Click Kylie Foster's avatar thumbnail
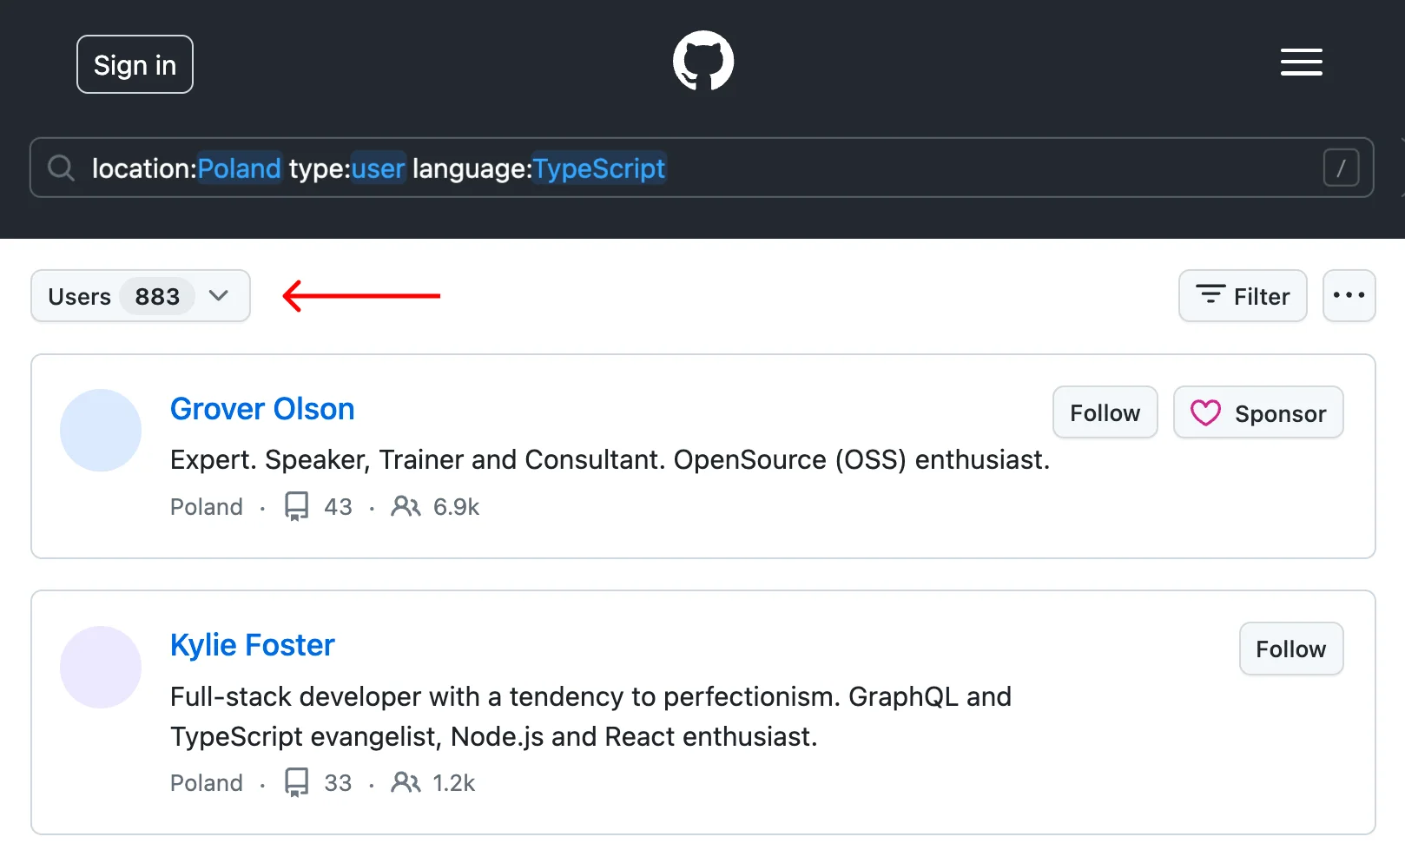1405x863 pixels. pyautogui.click(x=101, y=667)
